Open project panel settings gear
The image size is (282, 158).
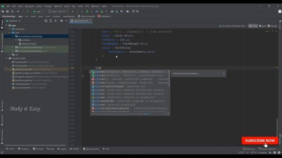point(62,21)
